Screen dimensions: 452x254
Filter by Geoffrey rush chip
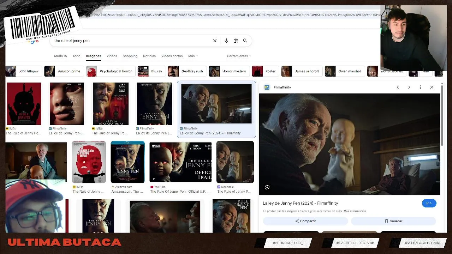click(187, 71)
